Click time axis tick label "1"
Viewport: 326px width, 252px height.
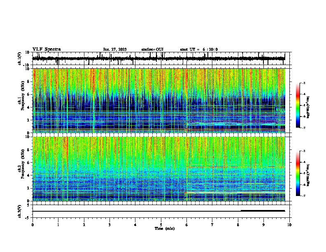[x=58, y=225]
